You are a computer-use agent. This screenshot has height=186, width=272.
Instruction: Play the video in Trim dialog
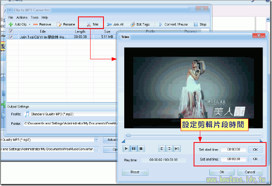click(126, 149)
